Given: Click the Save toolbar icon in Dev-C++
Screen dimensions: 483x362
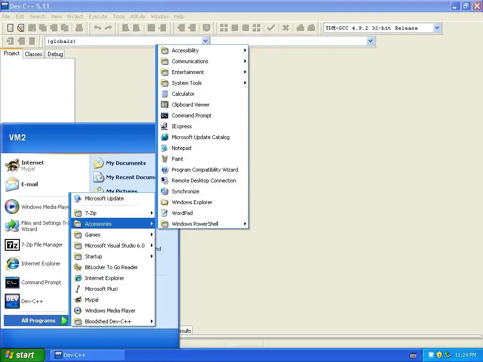Looking at the screenshot, I should click(32, 28).
